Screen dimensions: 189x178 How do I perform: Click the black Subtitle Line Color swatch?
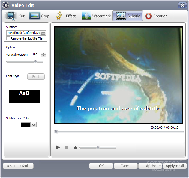(x=26, y=125)
